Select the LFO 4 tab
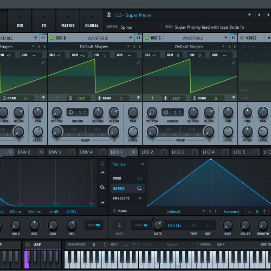This screenshot has width=271, height=271. pyautogui.click(x=215, y=152)
